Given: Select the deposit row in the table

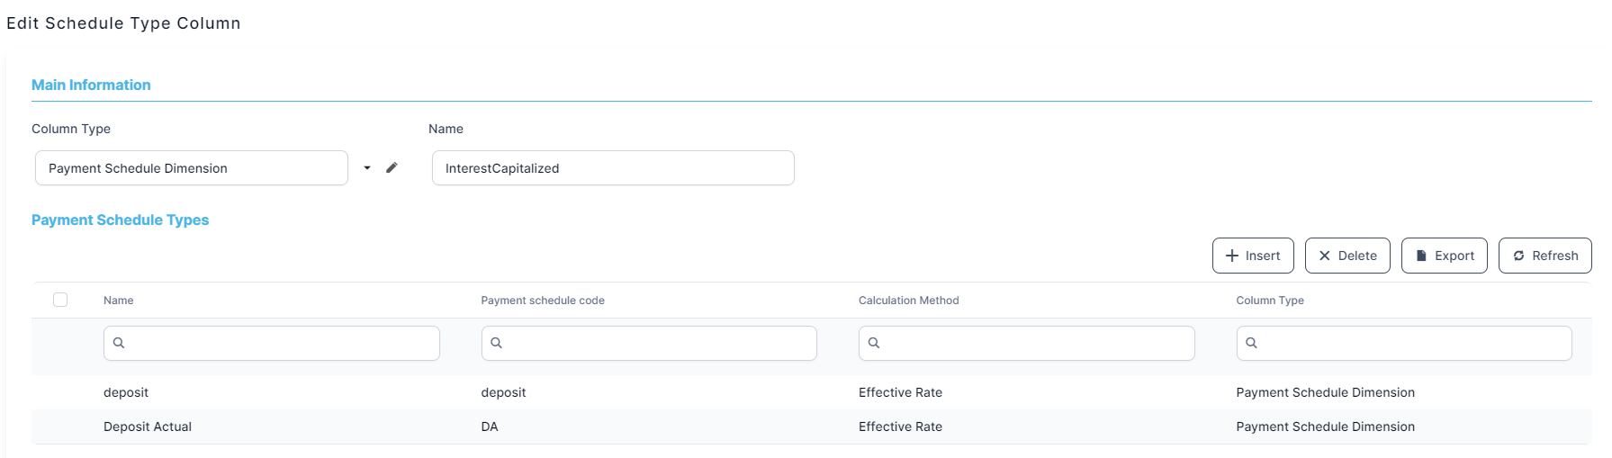Looking at the screenshot, I should pyautogui.click(x=126, y=392).
